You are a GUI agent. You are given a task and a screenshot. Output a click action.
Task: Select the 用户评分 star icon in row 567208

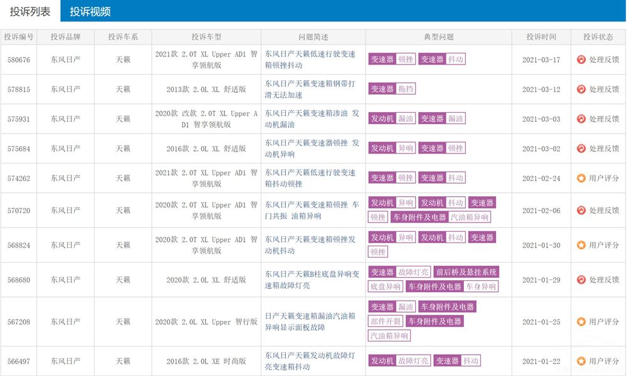581,321
